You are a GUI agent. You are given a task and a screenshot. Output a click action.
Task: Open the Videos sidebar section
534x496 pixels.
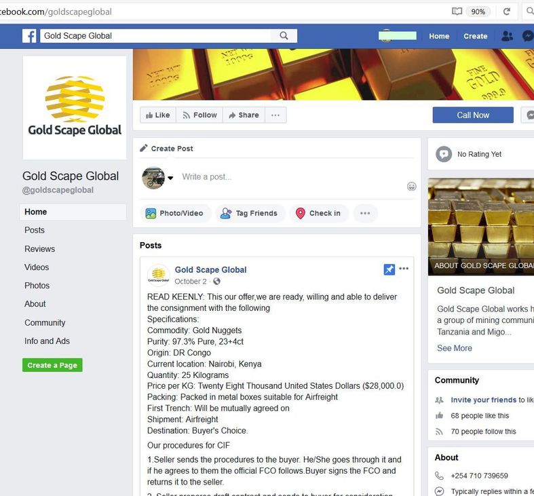(37, 267)
